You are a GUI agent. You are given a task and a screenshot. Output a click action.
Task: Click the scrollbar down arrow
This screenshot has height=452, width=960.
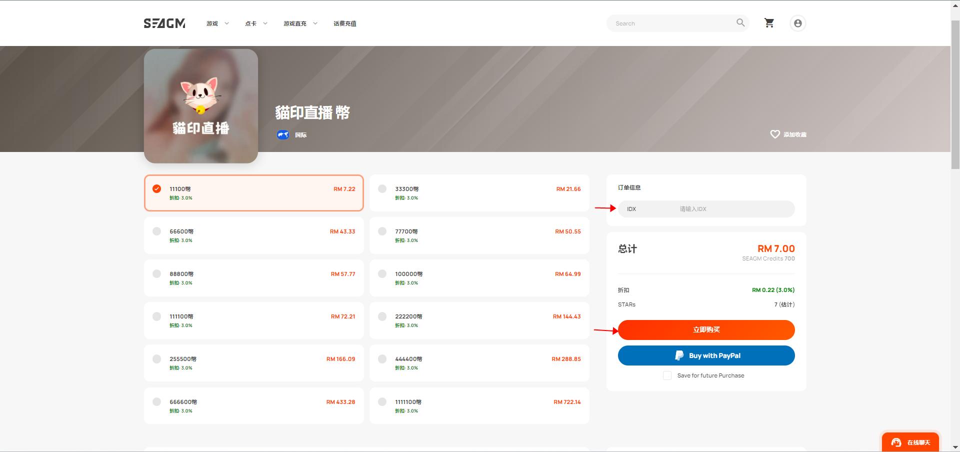coord(955,447)
